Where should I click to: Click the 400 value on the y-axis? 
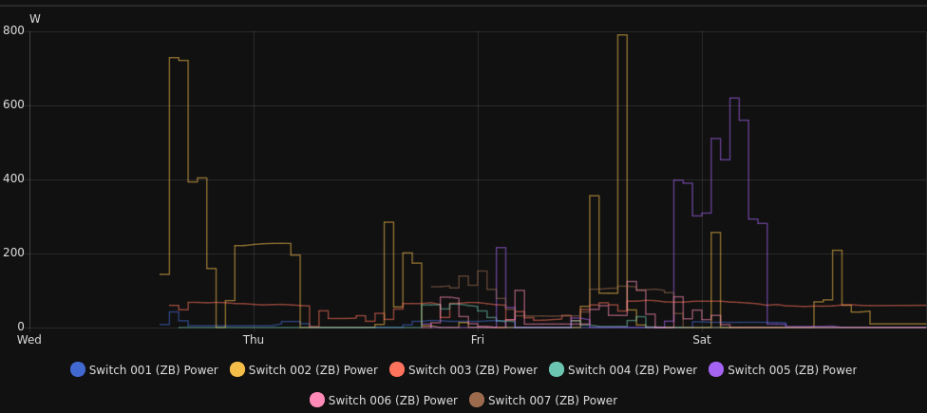(13, 179)
